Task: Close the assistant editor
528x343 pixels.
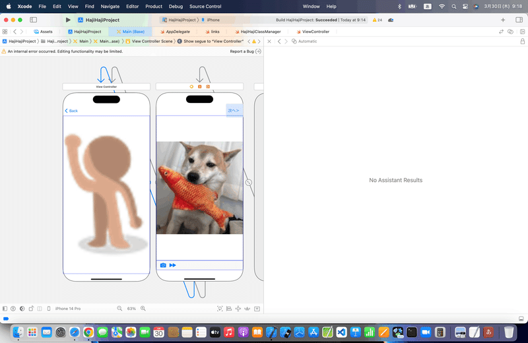Action: pos(269,42)
